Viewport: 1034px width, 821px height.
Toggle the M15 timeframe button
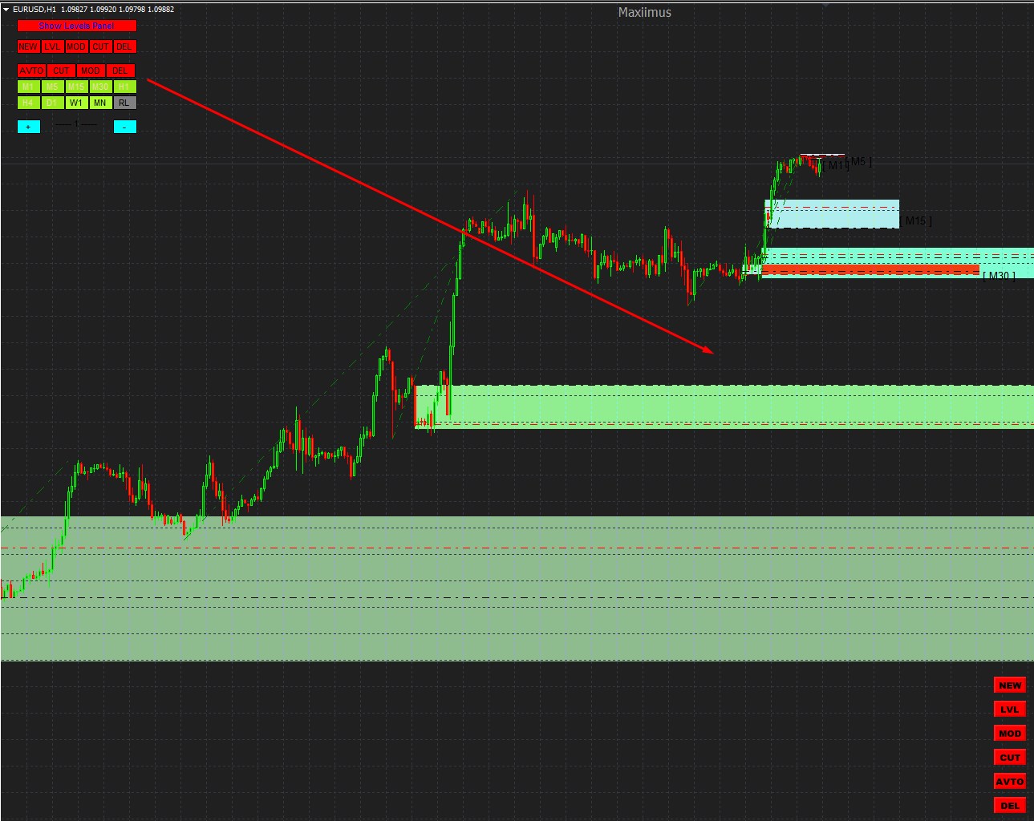coord(76,87)
